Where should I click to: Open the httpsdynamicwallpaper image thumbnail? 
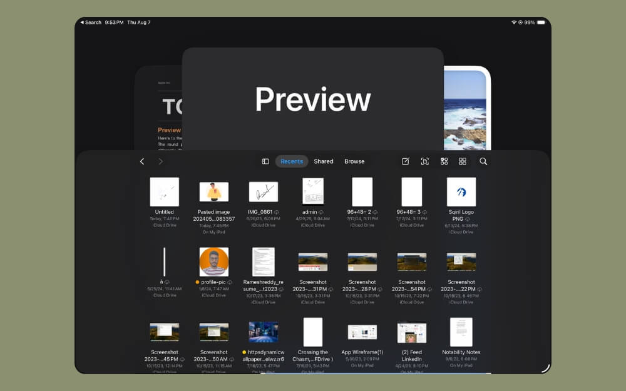[264, 332]
